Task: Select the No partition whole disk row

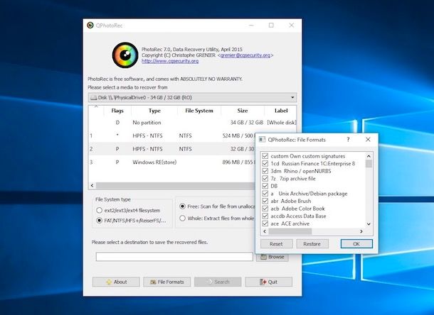Action: [192, 123]
